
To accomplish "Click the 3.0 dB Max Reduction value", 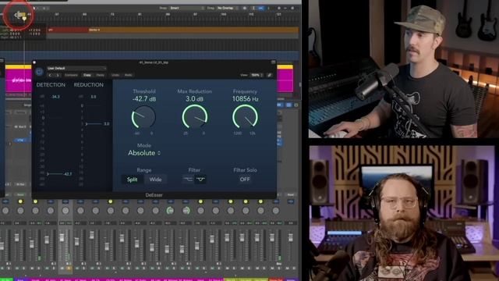I will [194, 99].
